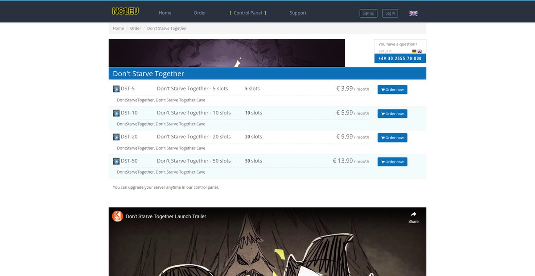Click the Sign up button
Screen dimensions: 535x276
click(368, 13)
